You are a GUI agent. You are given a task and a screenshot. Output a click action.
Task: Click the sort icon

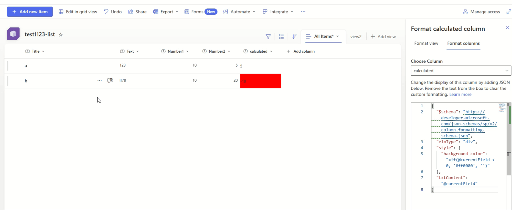point(295,37)
